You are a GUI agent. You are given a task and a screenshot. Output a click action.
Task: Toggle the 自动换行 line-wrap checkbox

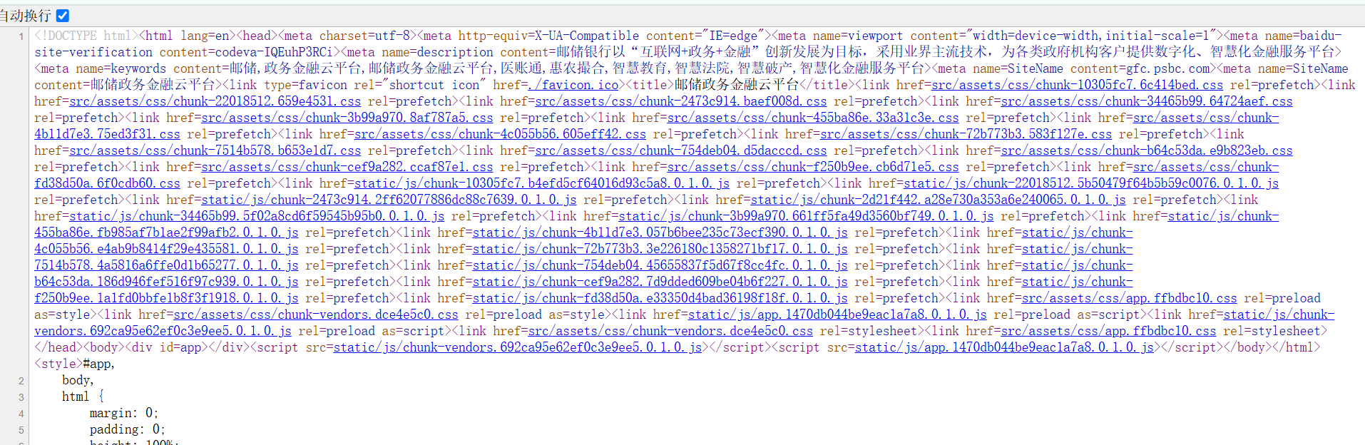pyautogui.click(x=63, y=15)
